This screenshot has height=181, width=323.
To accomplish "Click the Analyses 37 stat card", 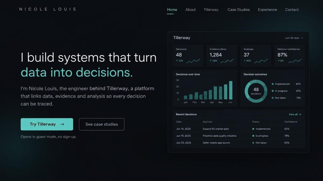I will coord(256,56).
